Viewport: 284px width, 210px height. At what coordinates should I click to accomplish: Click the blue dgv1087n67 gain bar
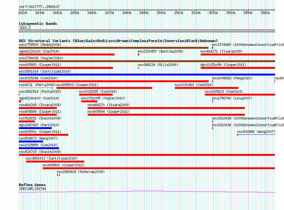click(x=35, y=128)
